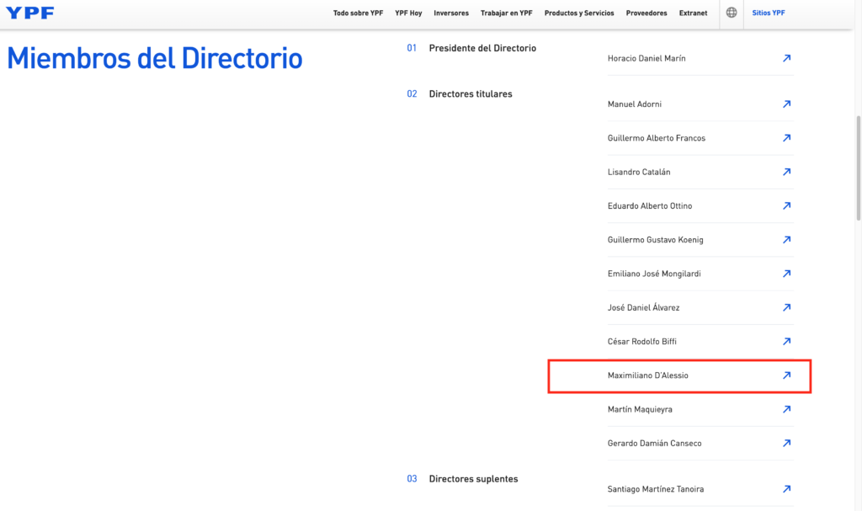Open the Extranet link

point(694,13)
